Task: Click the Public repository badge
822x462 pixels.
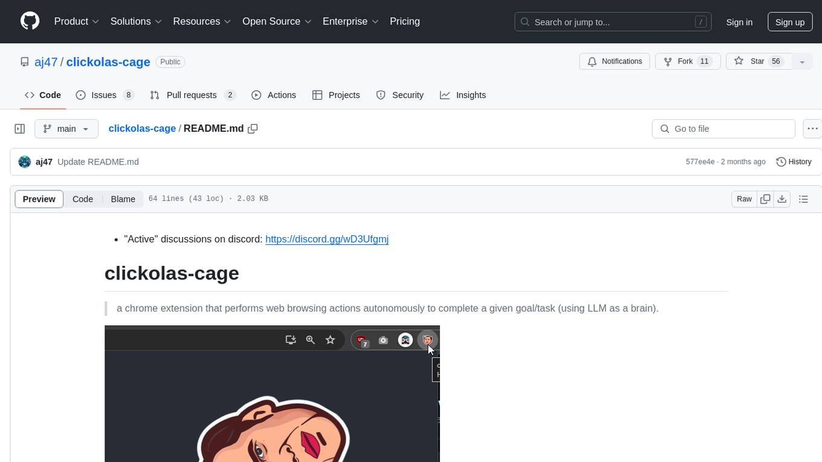Action: click(170, 62)
